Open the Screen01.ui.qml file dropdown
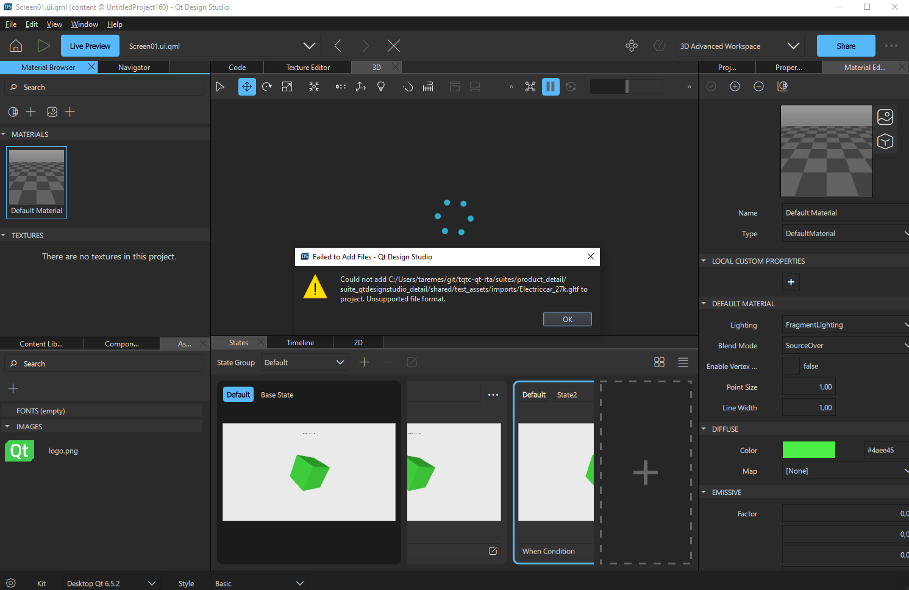 pos(222,46)
